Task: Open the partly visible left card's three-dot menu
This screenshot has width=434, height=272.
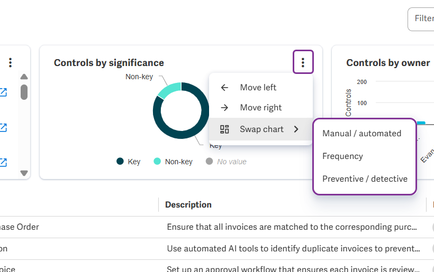Action: click(x=10, y=63)
